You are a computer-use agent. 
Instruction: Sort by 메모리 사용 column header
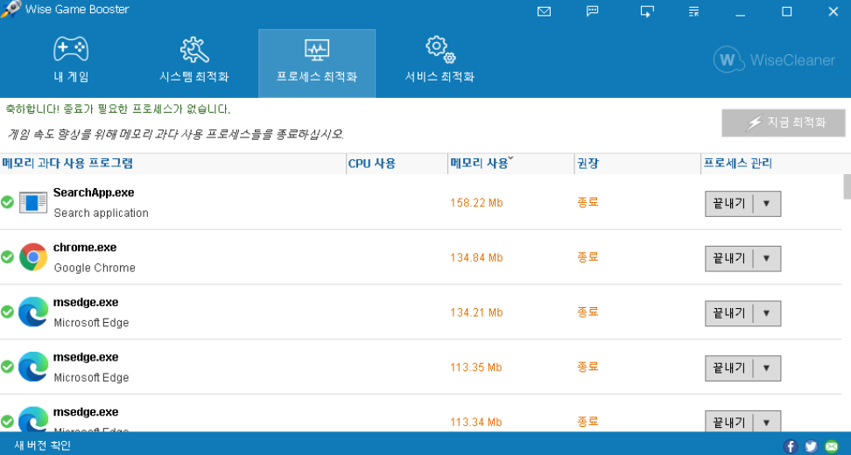pyautogui.click(x=510, y=164)
